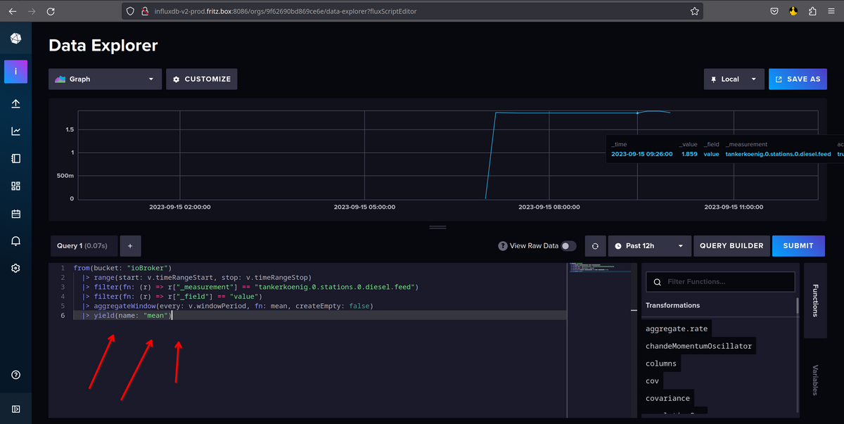The width and height of the screenshot is (844, 424).
Task: Toggle the View Raw Data switch
Action: point(568,246)
